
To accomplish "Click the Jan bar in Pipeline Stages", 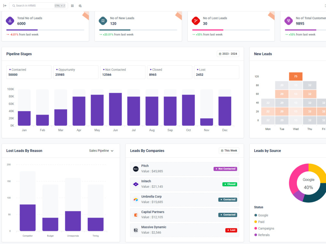I will tap(24, 118).
